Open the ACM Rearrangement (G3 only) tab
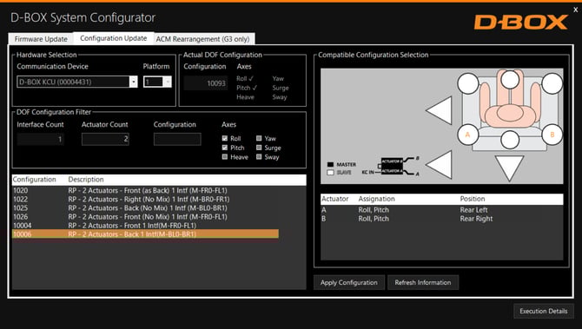Viewport: 582px width, 329px height. tap(202, 39)
